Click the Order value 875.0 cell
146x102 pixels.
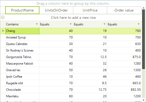pos(124,57)
